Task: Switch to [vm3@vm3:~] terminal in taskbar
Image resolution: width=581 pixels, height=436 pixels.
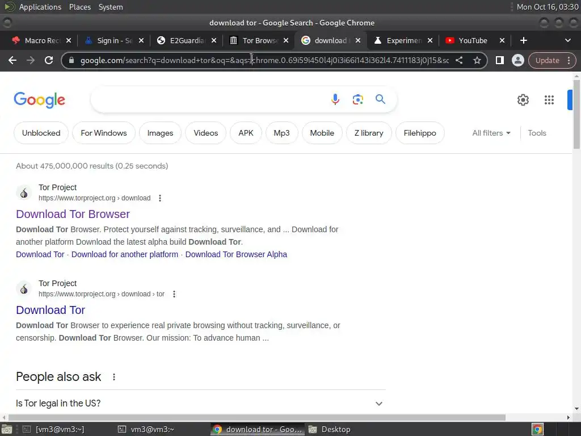Action: [x=54, y=429]
